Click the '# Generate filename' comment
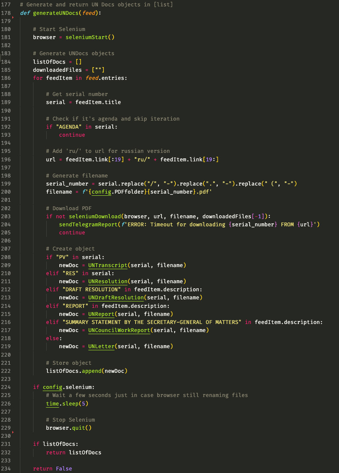The height and width of the screenshot is (473, 339). point(77,175)
